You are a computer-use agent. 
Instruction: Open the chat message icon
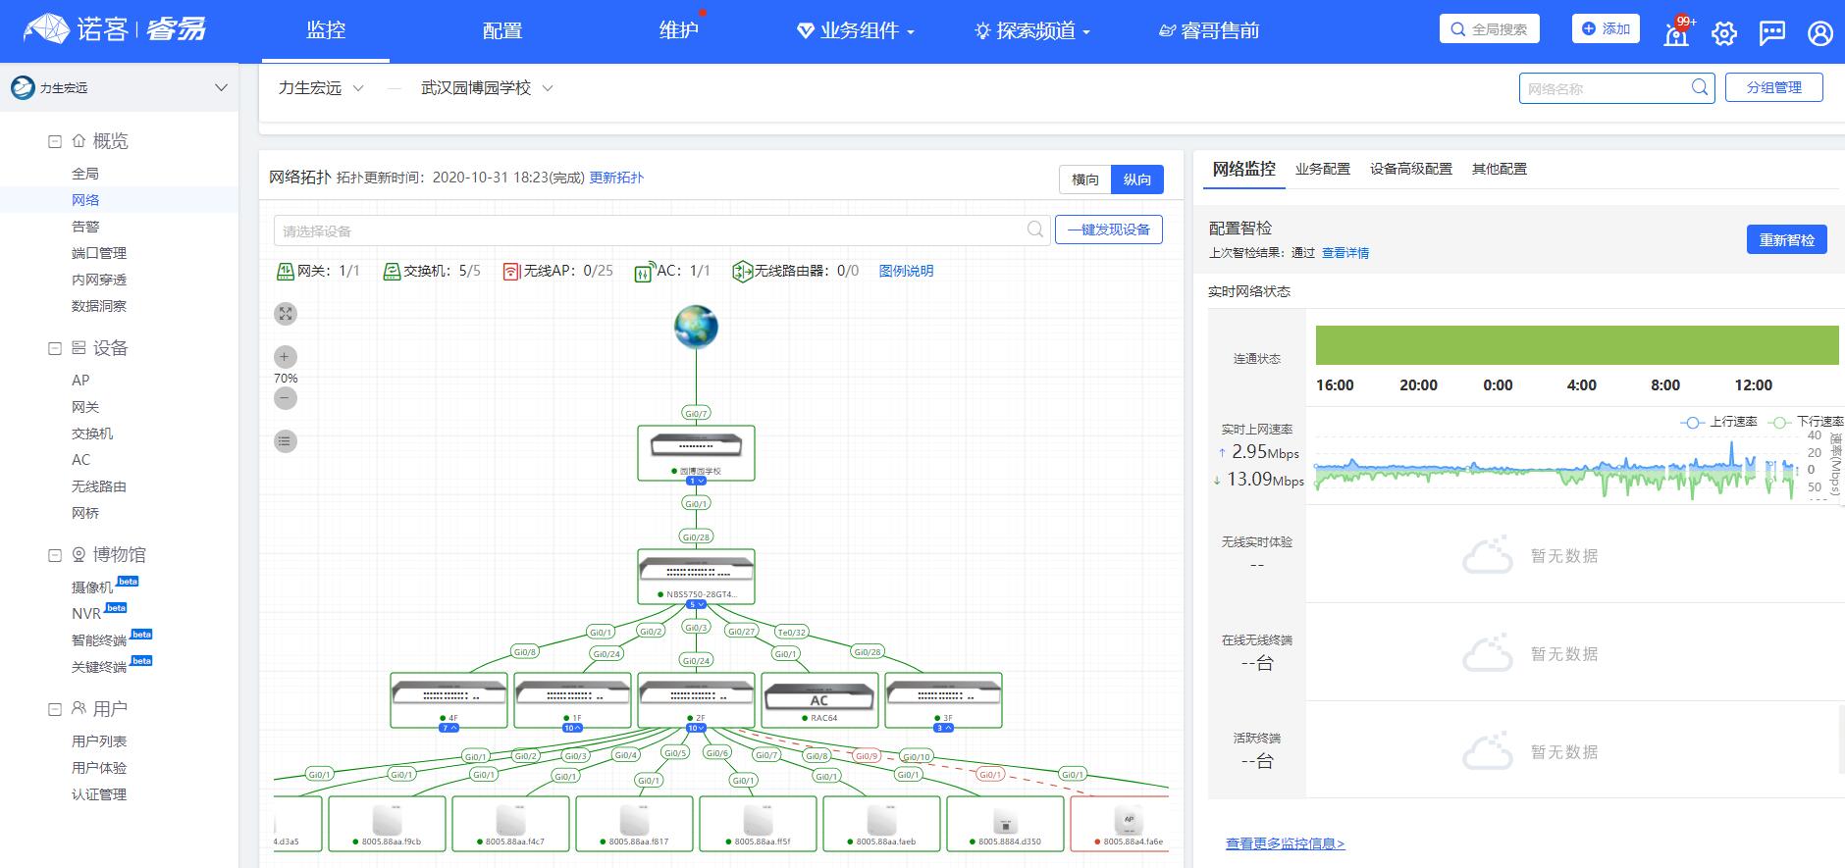[1771, 33]
